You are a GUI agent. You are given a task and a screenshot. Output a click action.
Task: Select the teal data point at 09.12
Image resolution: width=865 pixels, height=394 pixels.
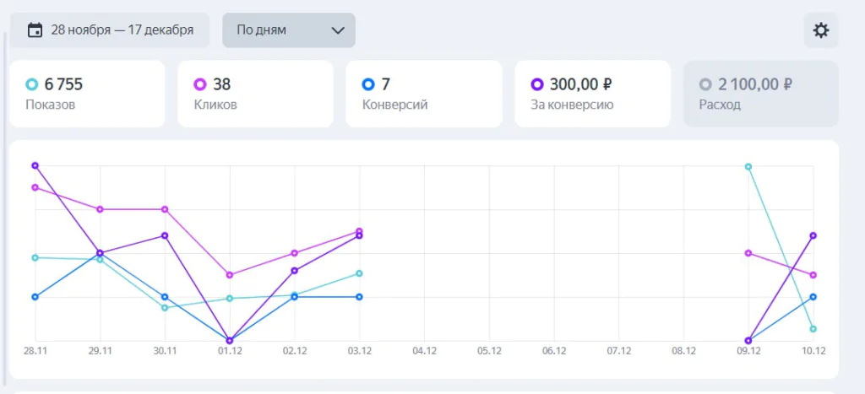[x=748, y=166]
